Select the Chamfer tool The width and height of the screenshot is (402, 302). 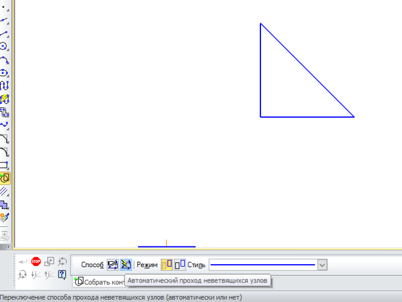pos(4,138)
